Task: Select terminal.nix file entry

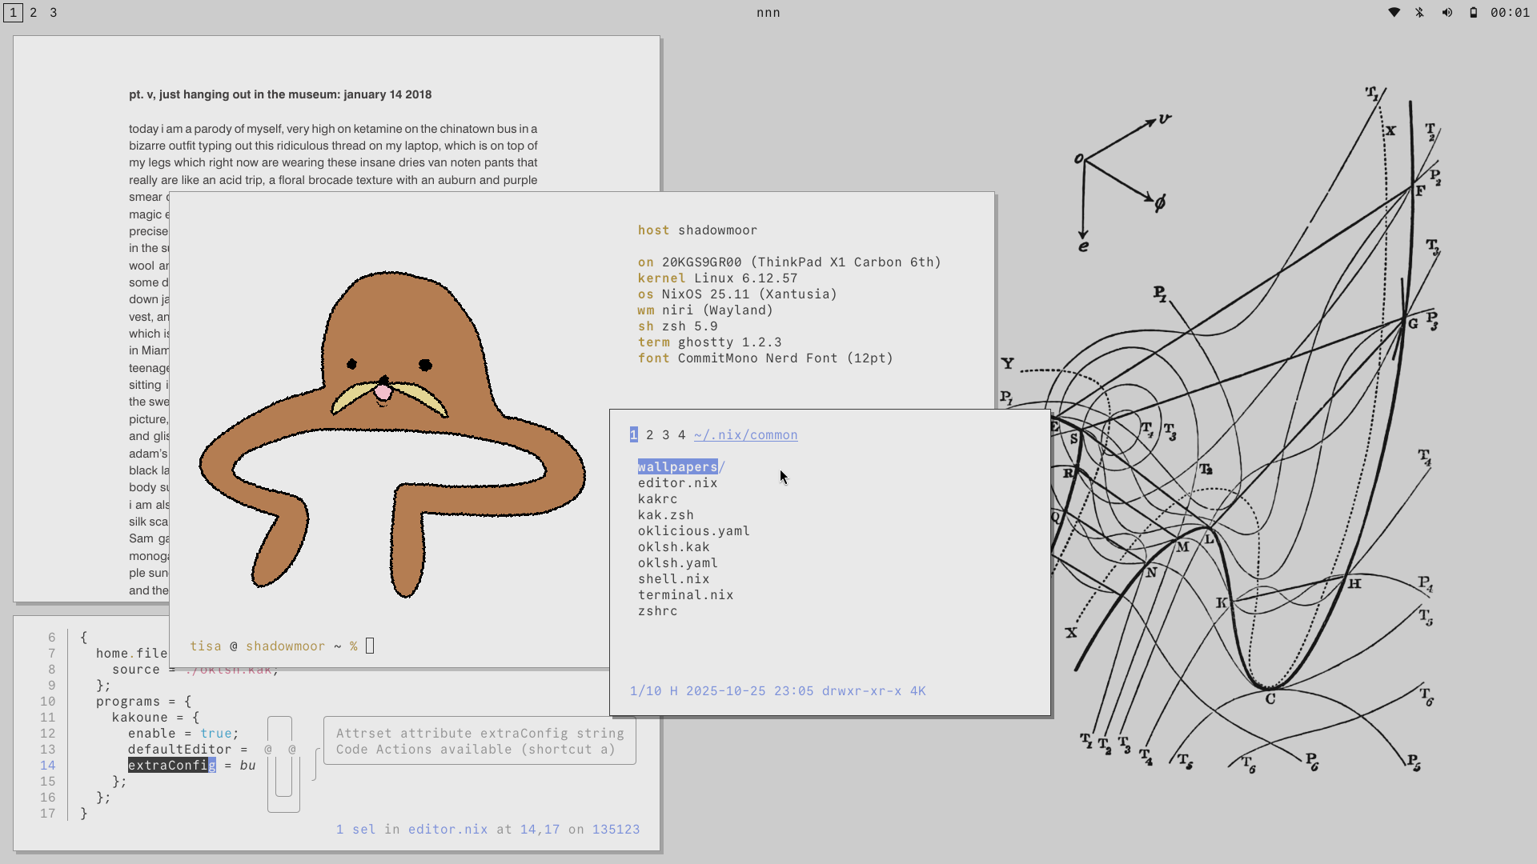Action: [x=685, y=595]
